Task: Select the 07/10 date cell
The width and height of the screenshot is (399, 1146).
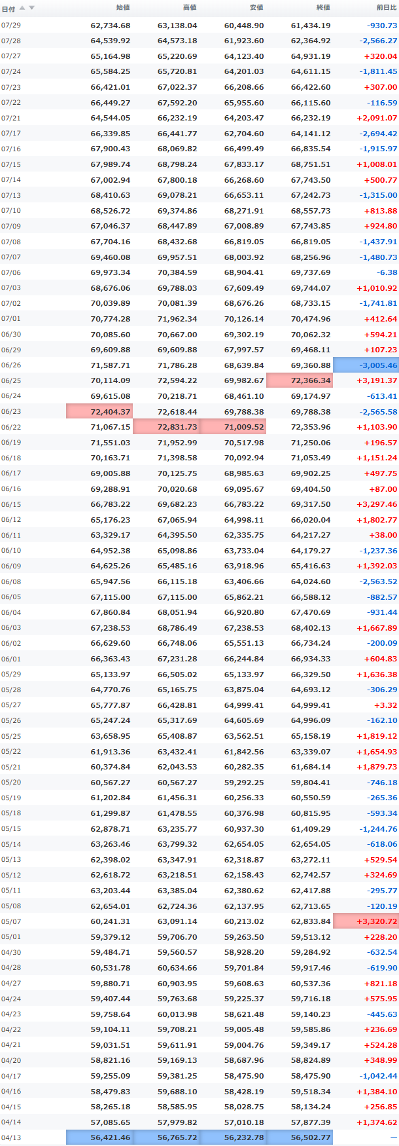Action: [x=11, y=211]
